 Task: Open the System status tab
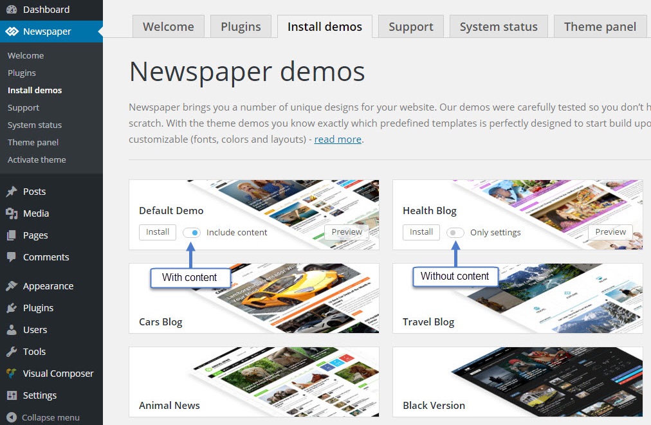click(x=499, y=26)
